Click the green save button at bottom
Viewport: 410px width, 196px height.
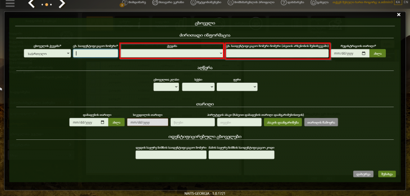tap(387, 174)
